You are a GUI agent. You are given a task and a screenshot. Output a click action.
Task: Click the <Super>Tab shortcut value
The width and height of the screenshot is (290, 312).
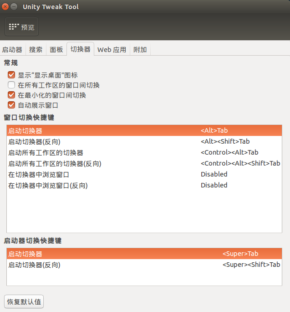point(240,254)
